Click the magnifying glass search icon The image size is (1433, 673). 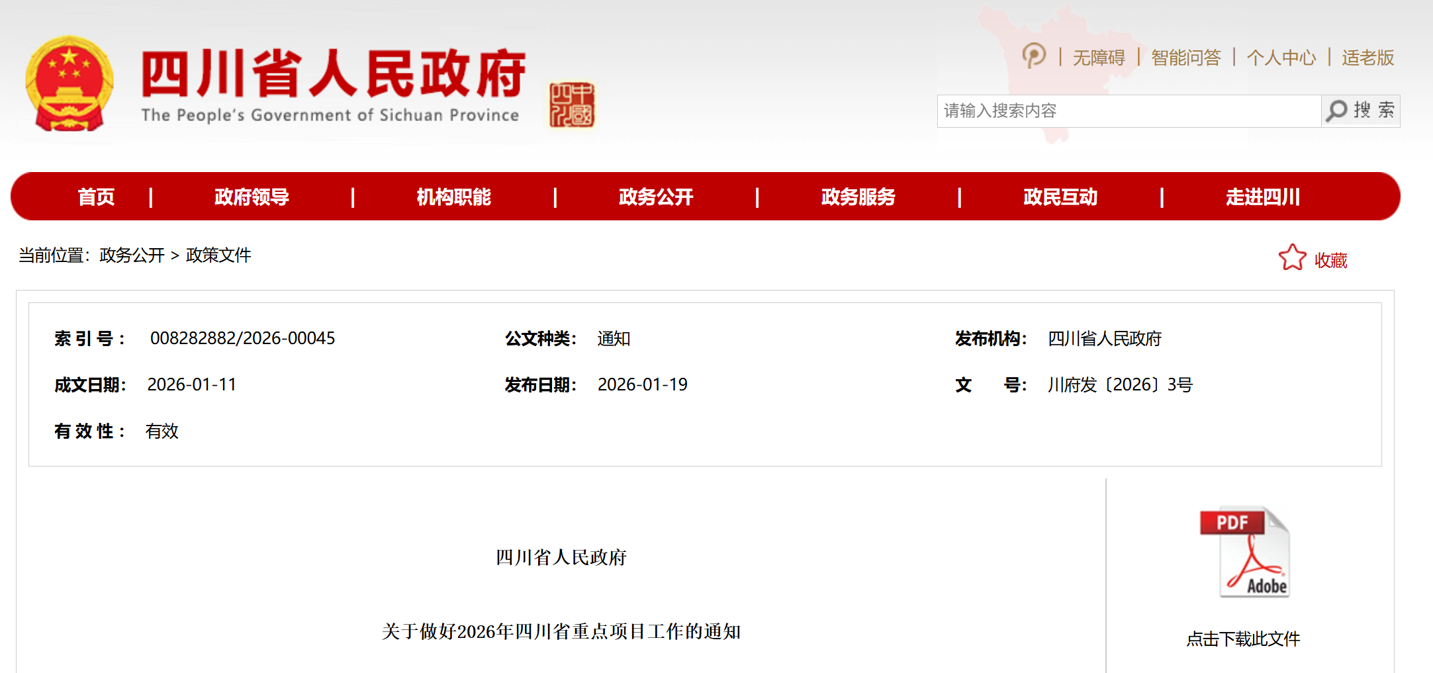coord(1336,111)
